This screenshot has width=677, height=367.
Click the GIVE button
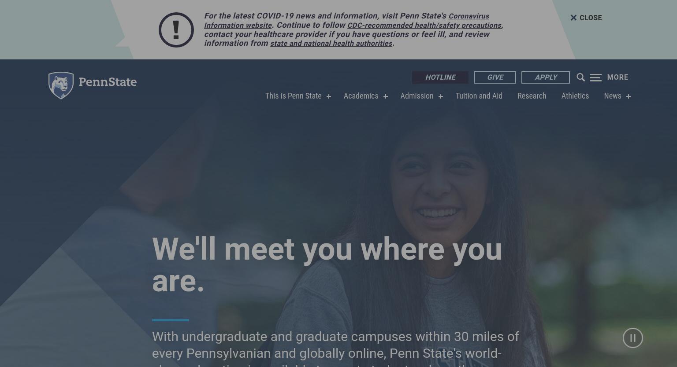click(495, 77)
